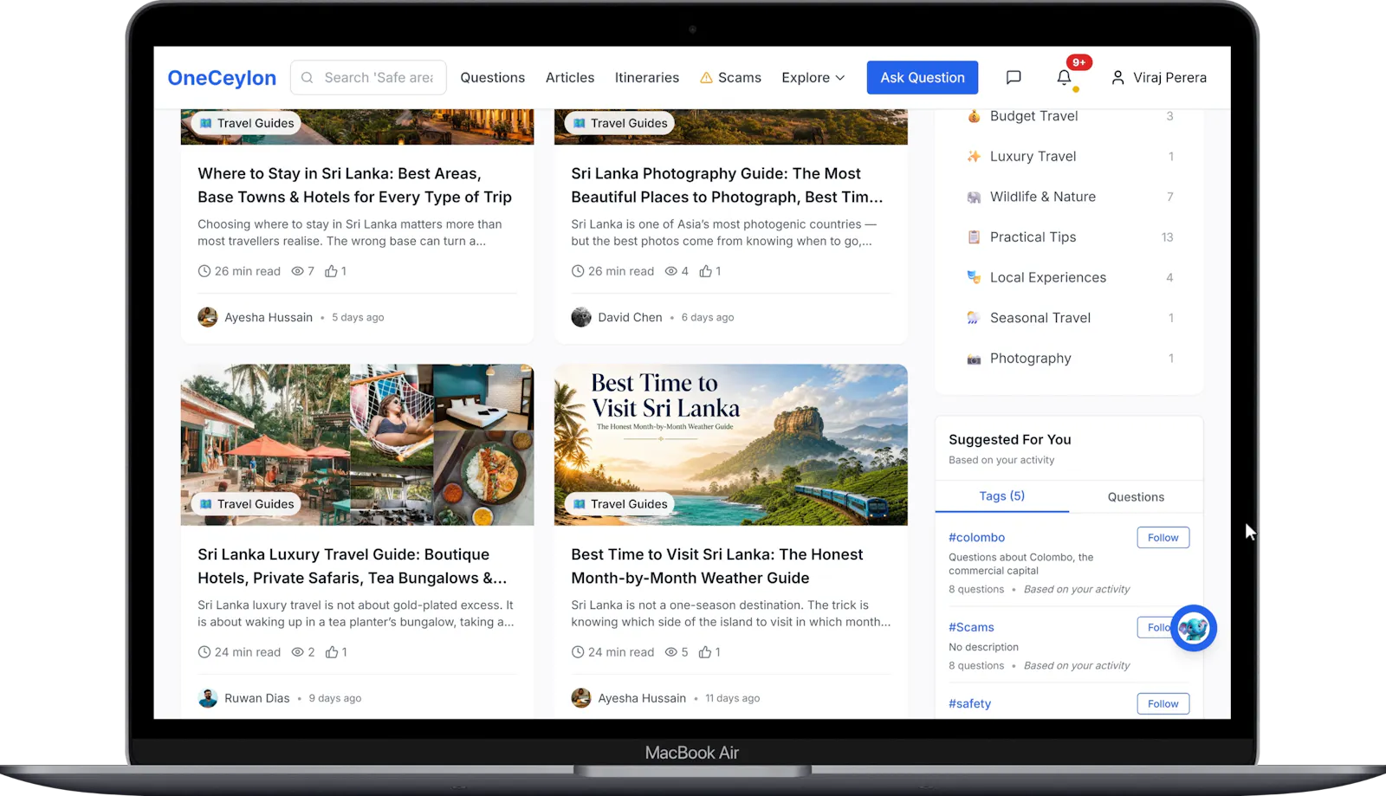Image resolution: width=1386 pixels, height=796 pixels.
Task: Open the Best Time to Visit article thumbnail
Action: 731,444
